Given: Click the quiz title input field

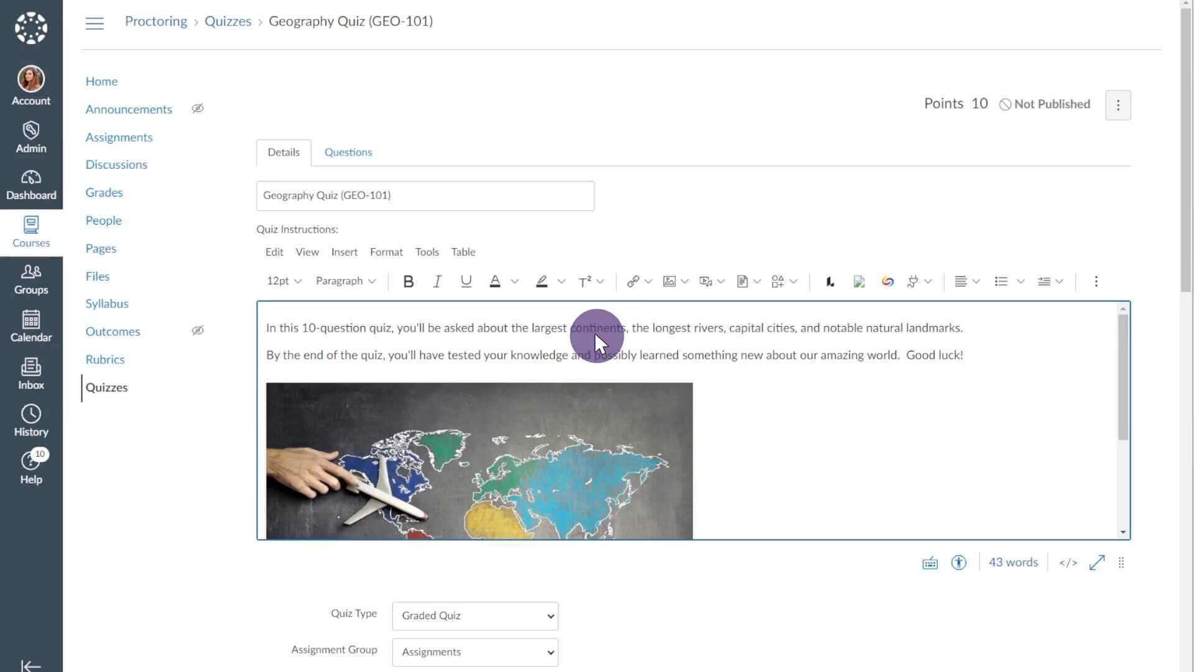Looking at the screenshot, I should tap(425, 195).
